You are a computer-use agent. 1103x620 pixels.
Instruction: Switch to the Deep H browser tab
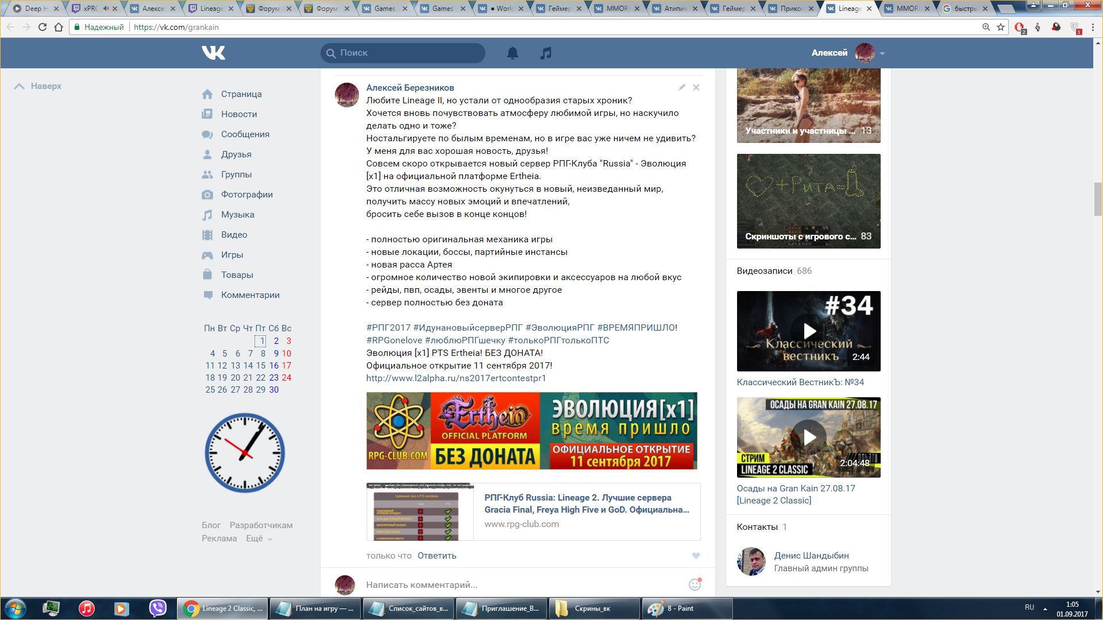pos(36,9)
